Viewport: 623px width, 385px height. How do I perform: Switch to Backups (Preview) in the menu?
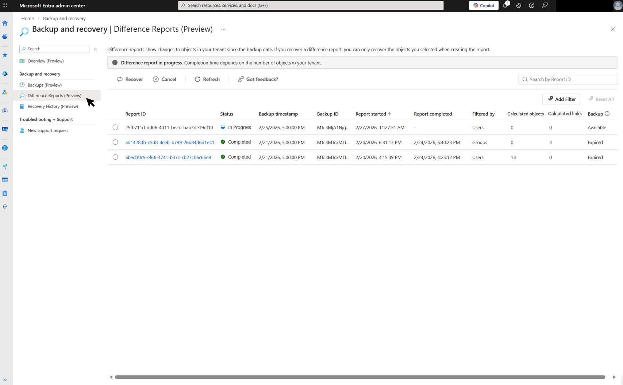click(45, 85)
